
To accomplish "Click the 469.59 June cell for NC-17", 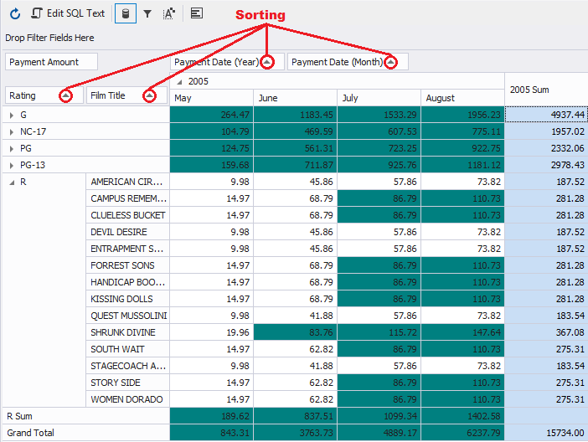I will pos(296,131).
